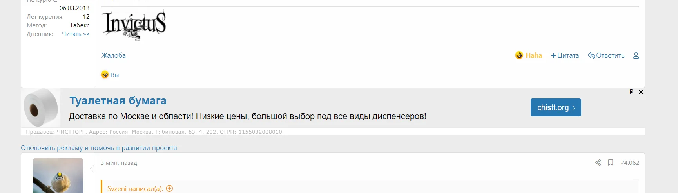The image size is (678, 193).
Task: Bookmark post #4.062 with the bookmark icon
Action: click(611, 163)
